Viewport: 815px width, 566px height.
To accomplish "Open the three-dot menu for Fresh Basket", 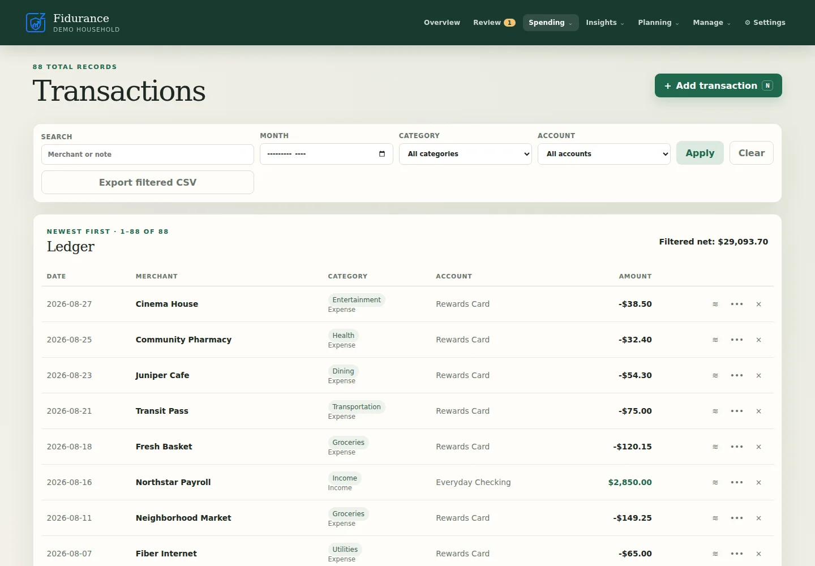I will point(737,447).
